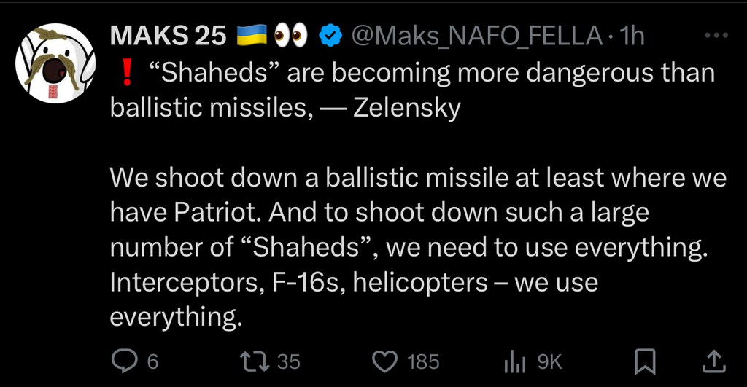Click the repost count of 35
Image resolution: width=747 pixels, height=387 pixels.
290,361
